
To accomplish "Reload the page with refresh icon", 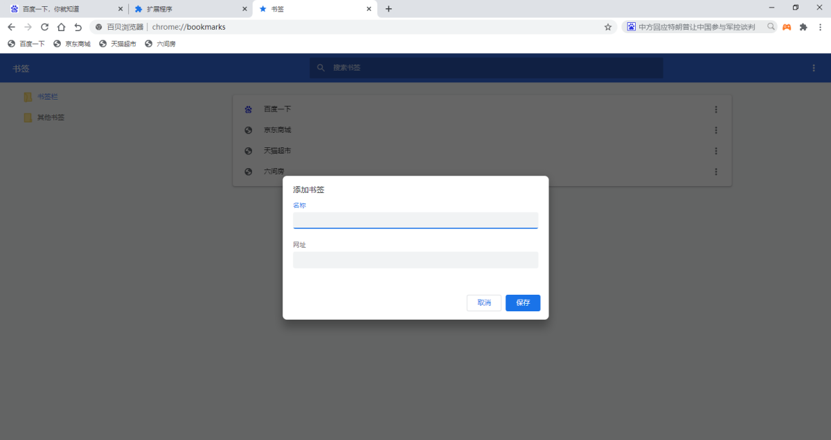I will click(x=44, y=27).
